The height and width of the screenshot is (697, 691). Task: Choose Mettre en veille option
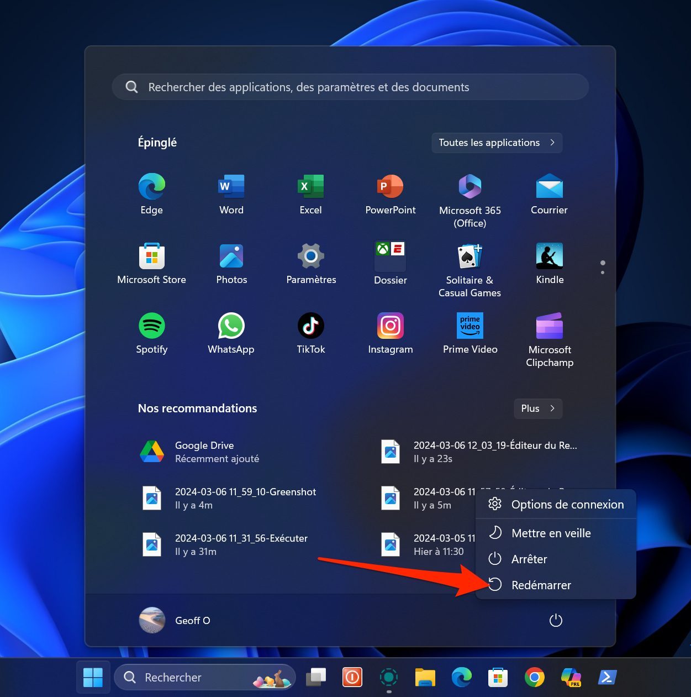coord(556,533)
